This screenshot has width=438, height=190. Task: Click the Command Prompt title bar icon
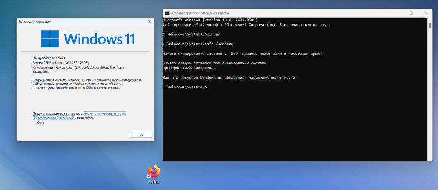pyautogui.click(x=167, y=13)
